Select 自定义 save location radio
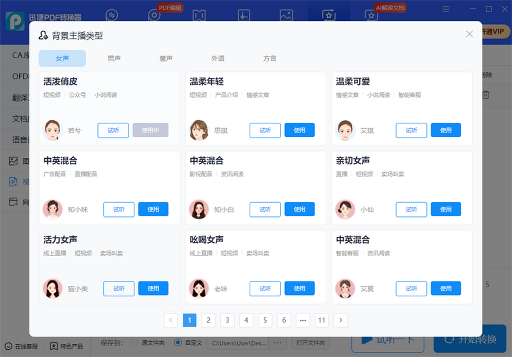Viewport: 512px width, 357px height. tap(178, 342)
